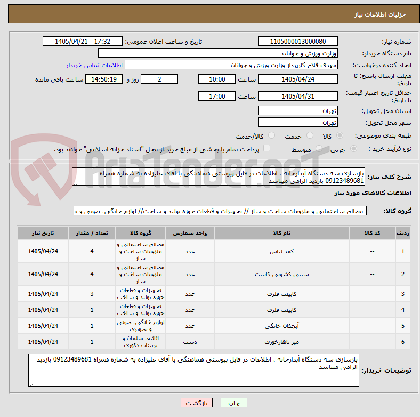420x417 pixels.
Task: Open the اطلاعات تماس خریدار link
Action: click(94, 65)
